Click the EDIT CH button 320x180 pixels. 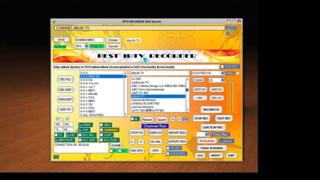pyautogui.click(x=200, y=89)
